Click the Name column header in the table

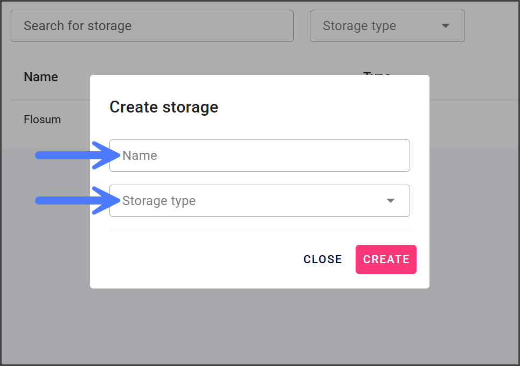pyautogui.click(x=41, y=77)
